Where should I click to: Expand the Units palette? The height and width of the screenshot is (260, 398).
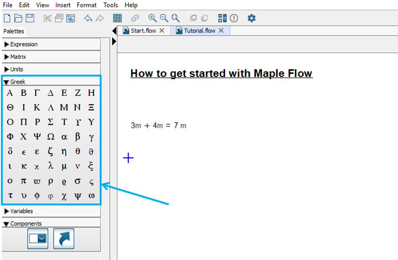(51, 70)
